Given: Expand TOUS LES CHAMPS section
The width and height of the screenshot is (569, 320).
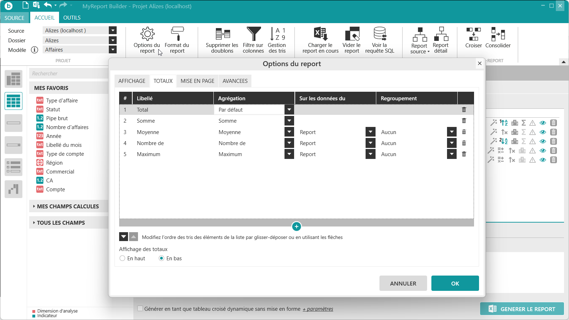Looking at the screenshot, I should tap(60, 223).
